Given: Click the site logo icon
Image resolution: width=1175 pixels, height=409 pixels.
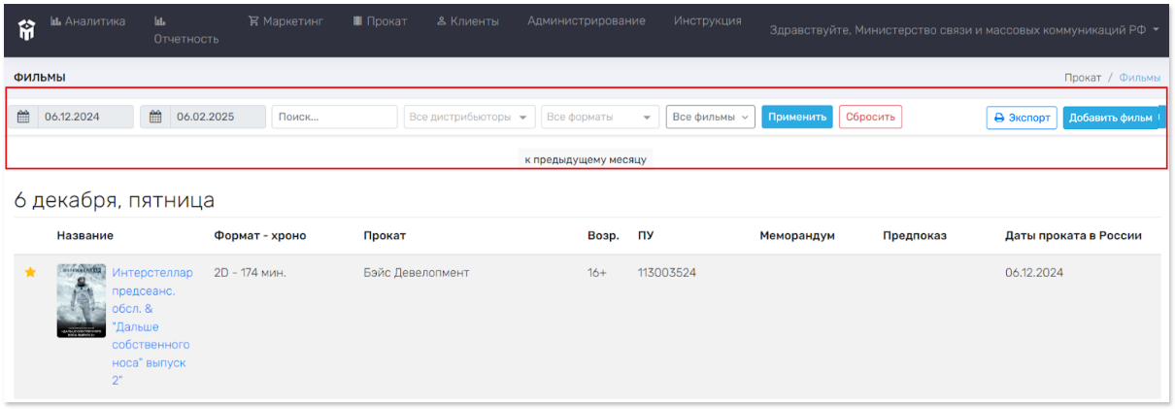Looking at the screenshot, I should pyautogui.click(x=26, y=30).
